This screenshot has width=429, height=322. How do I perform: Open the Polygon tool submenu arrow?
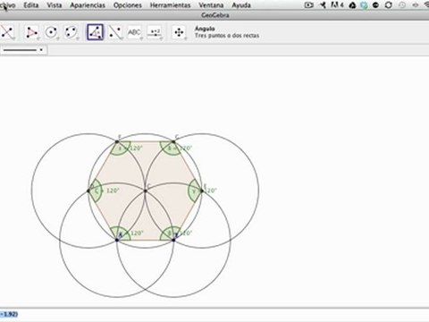pyautogui.click(x=38, y=38)
